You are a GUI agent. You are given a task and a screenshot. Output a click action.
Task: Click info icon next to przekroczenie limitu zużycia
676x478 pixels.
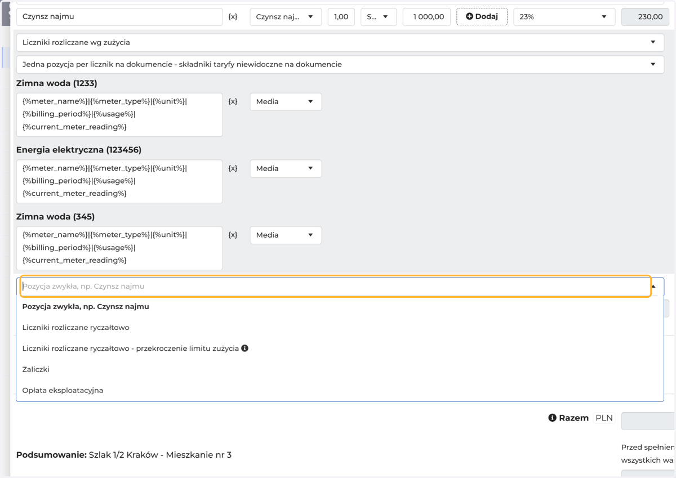(x=244, y=348)
